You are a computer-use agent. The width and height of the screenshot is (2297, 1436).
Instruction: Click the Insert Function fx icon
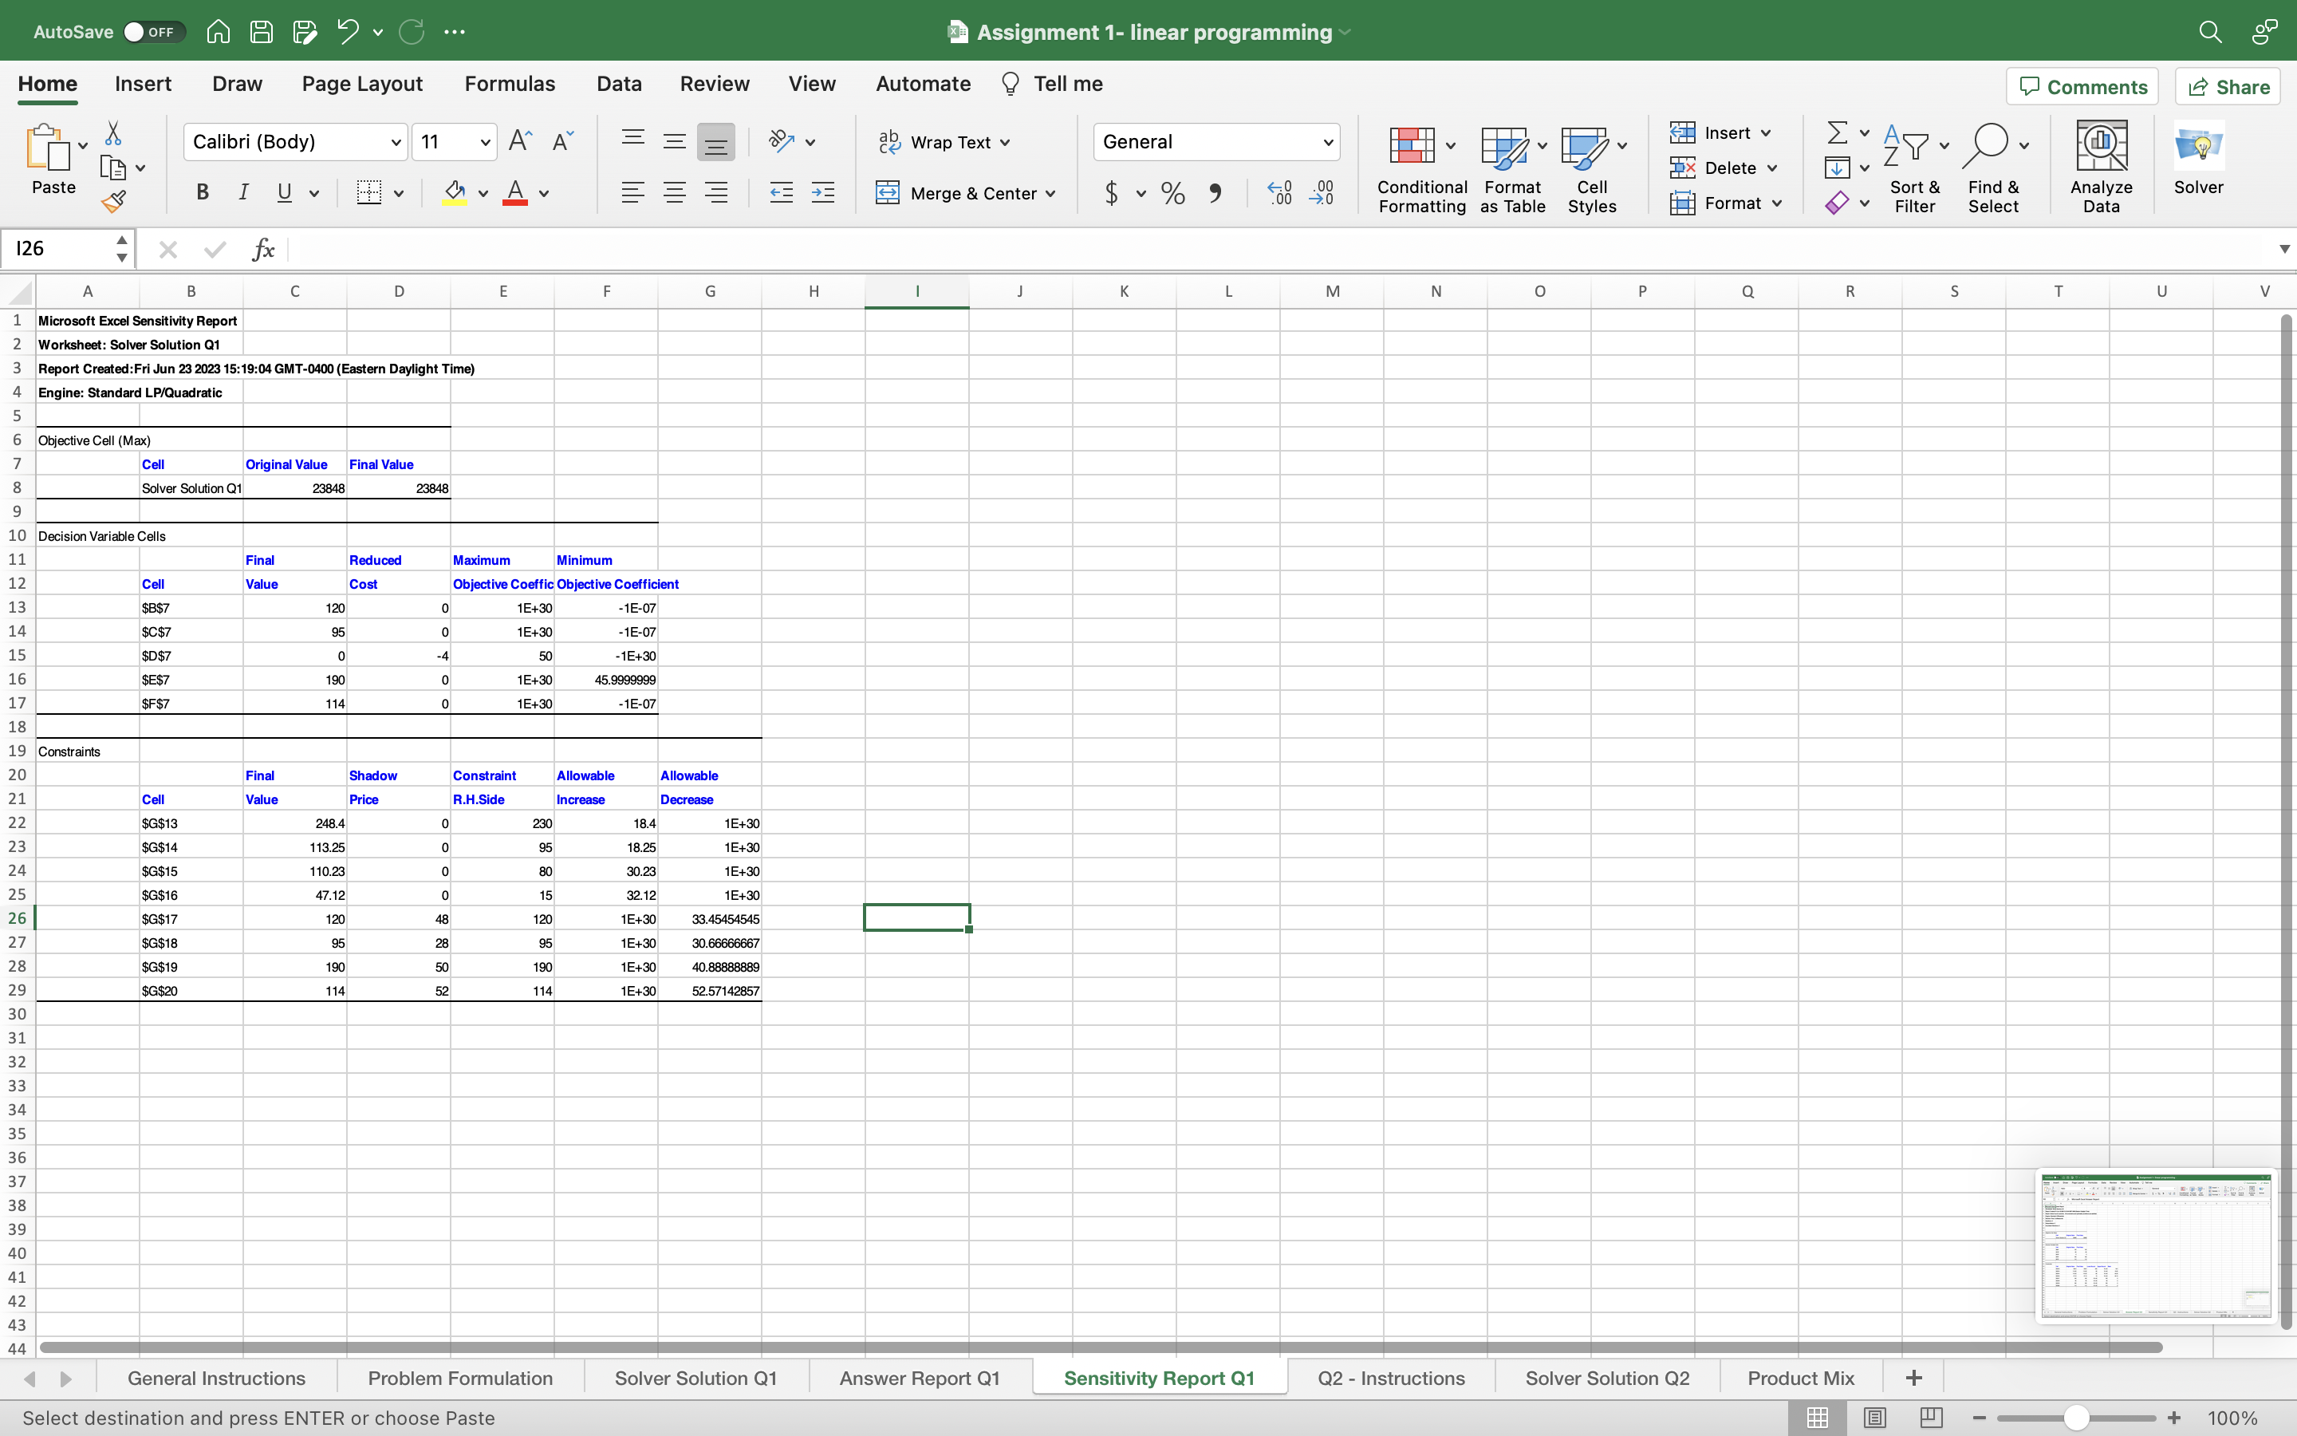point(263,250)
